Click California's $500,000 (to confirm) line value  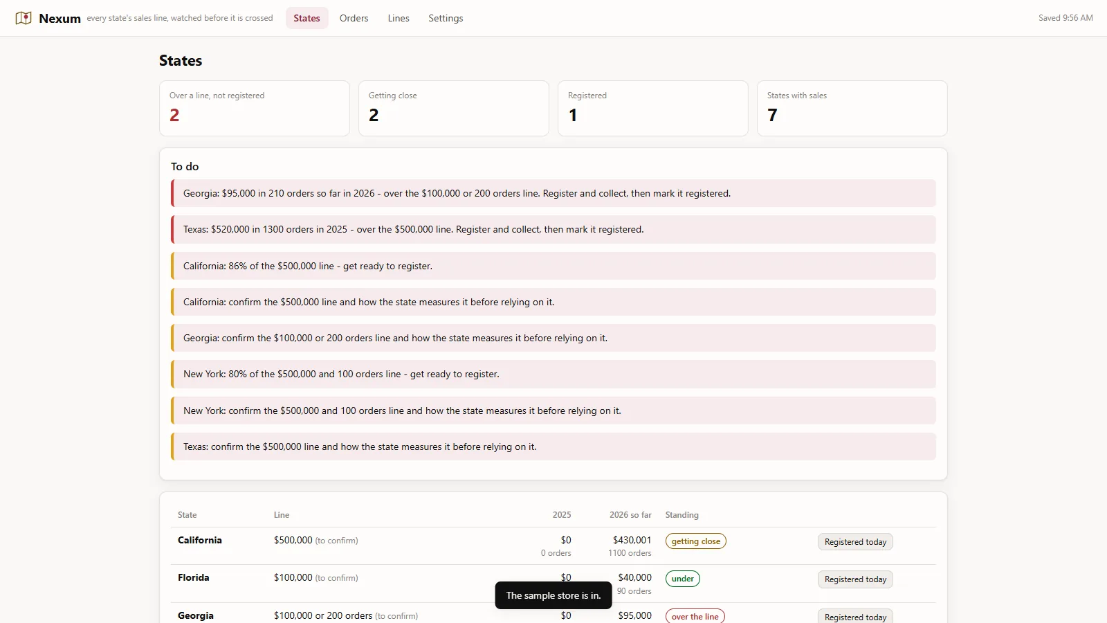pos(316,540)
